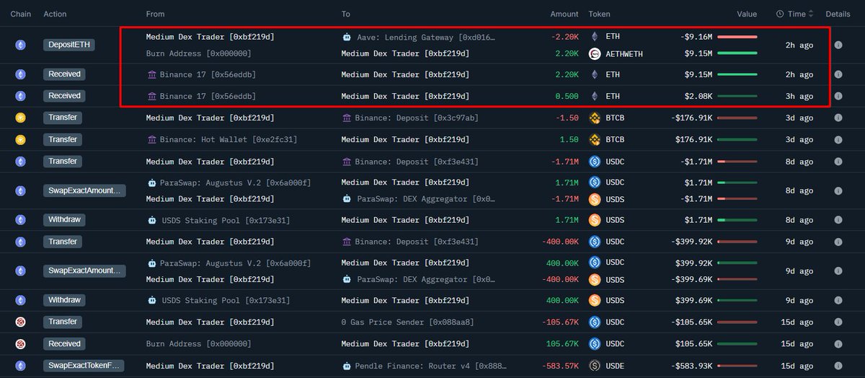This screenshot has height=378, width=865.
Task: Open details info icon for -105.67K USDC Transfer row
Action: pyautogui.click(x=838, y=322)
